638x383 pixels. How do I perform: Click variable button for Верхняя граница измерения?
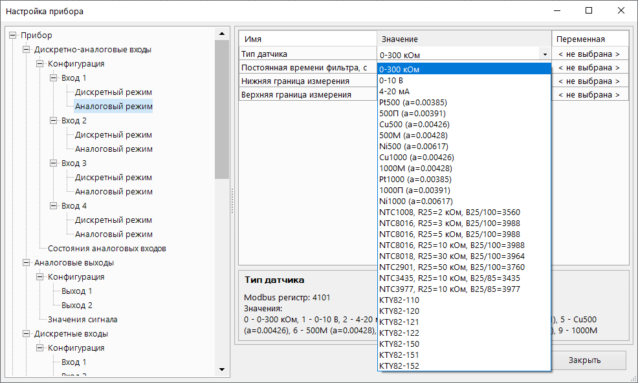(x=590, y=94)
